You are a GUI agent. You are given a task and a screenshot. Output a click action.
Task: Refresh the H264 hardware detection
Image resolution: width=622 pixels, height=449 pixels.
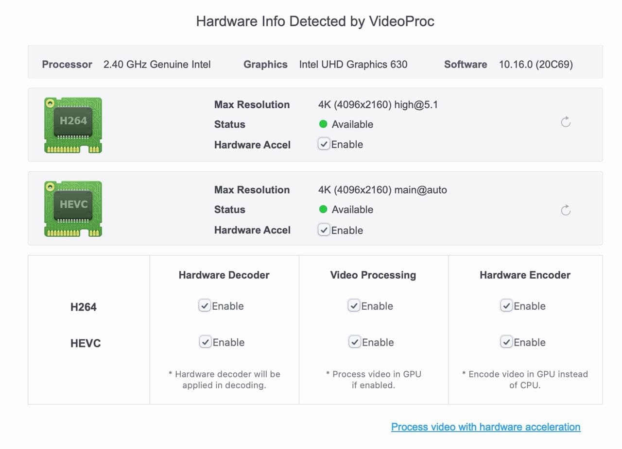(x=566, y=122)
